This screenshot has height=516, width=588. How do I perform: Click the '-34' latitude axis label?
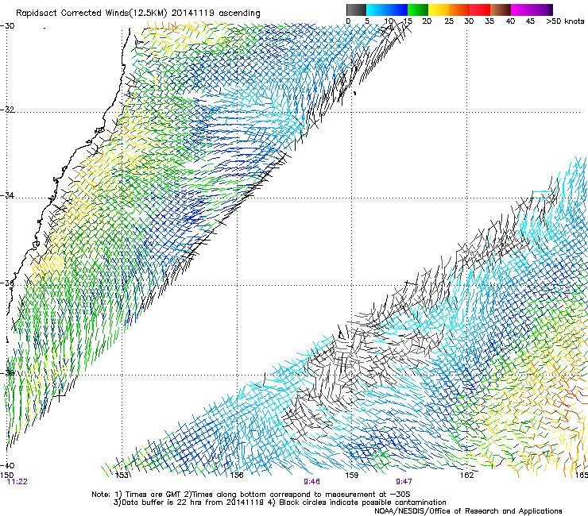(x=7, y=195)
